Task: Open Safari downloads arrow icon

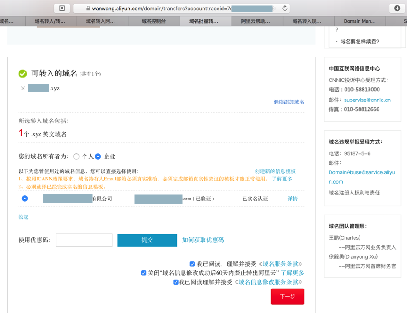Action: (x=397, y=8)
